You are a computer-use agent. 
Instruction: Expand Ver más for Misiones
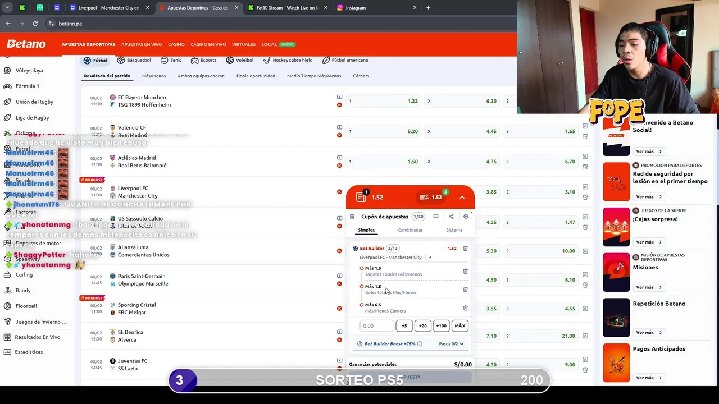click(x=649, y=287)
